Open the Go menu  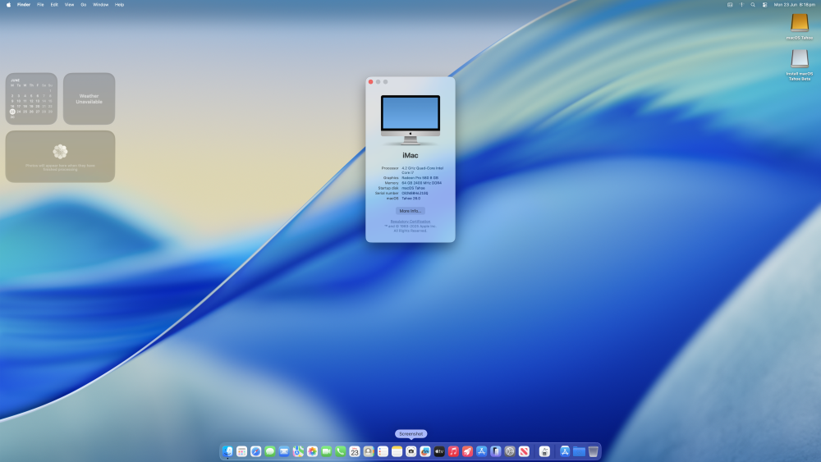point(83,5)
